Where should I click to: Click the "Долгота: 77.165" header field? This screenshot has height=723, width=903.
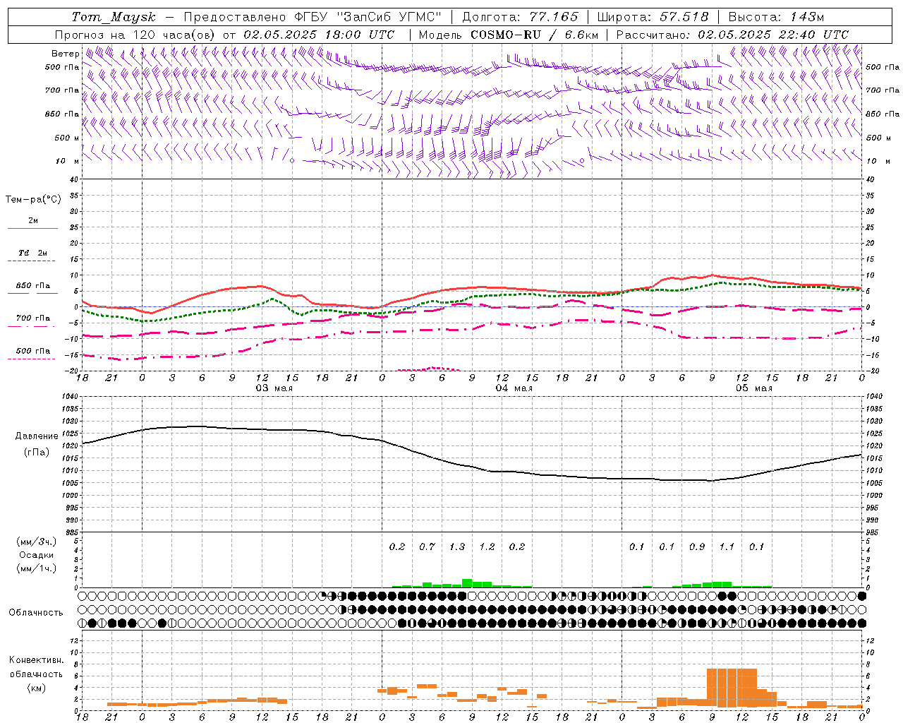coord(520,17)
